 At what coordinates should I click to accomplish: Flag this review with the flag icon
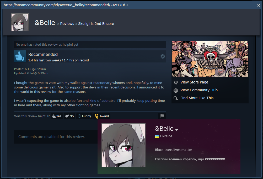click(x=162, y=116)
